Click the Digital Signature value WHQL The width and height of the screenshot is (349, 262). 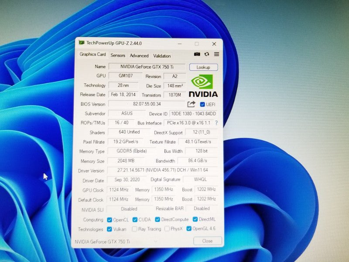point(200,179)
